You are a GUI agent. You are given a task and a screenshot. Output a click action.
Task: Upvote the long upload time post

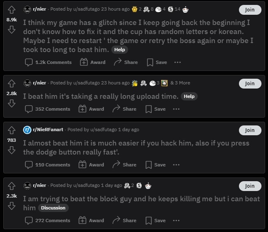pyautogui.click(x=11, y=83)
